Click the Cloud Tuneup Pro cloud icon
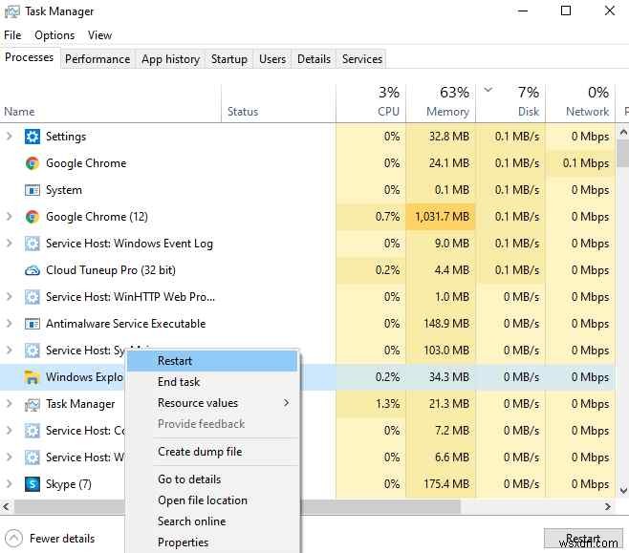This screenshot has width=629, height=553. 33,270
